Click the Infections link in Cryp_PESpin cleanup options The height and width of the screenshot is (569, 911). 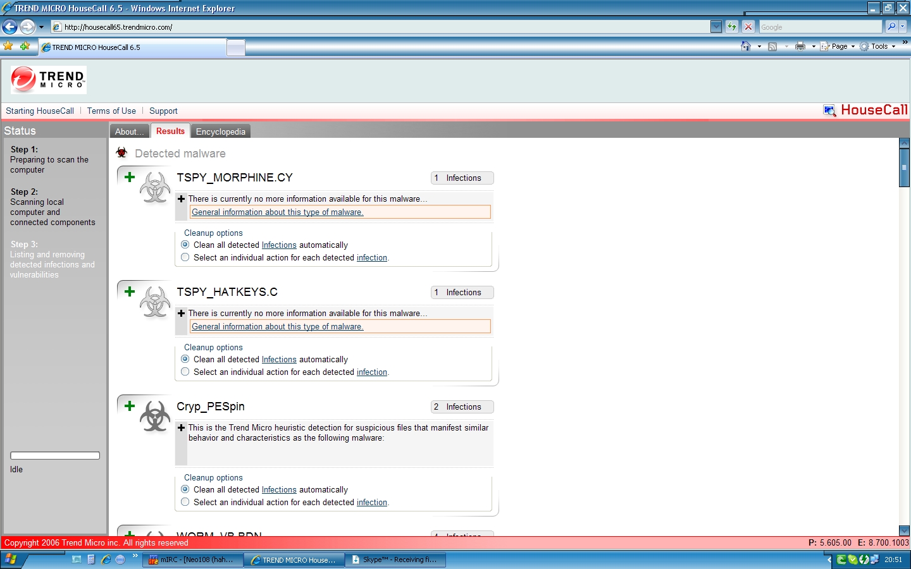279,490
